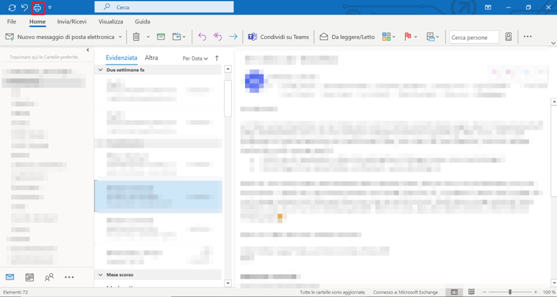Viewport: 557px width, 297px height.
Task: Click Condividi su Teams button
Action: (x=278, y=37)
